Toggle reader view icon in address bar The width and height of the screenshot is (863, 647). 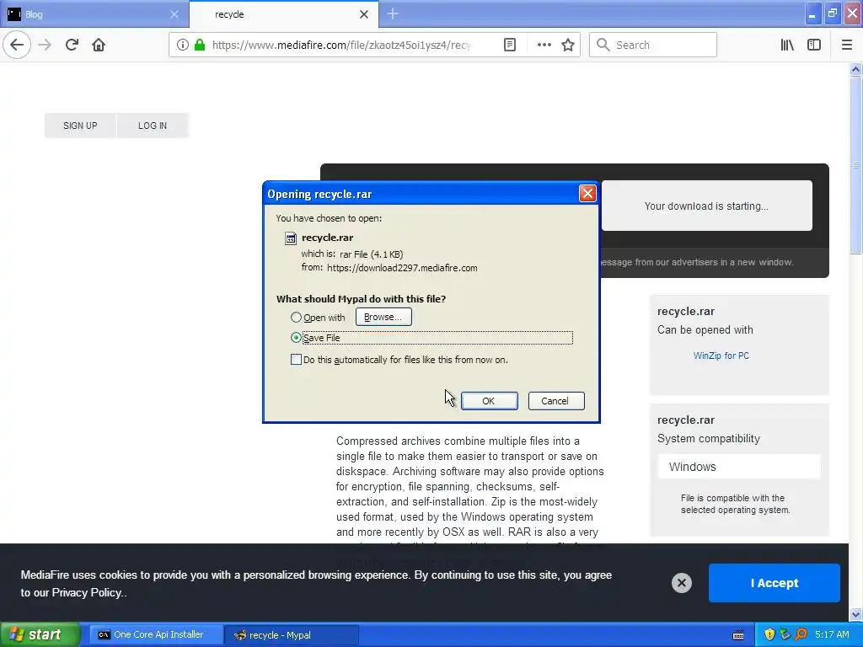(x=510, y=45)
